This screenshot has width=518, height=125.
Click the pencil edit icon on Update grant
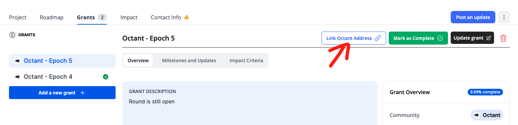tap(489, 38)
